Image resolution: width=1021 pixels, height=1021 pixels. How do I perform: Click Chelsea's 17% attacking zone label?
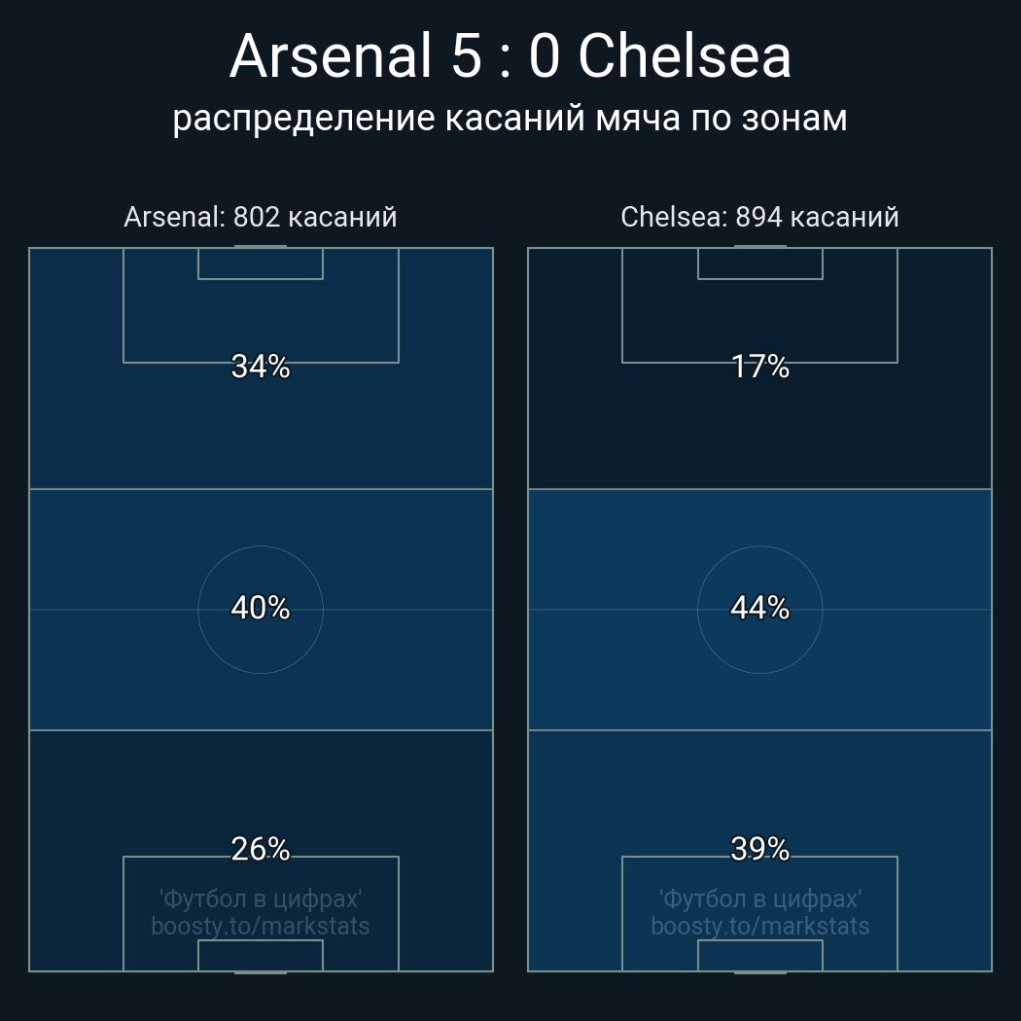pyautogui.click(x=759, y=367)
